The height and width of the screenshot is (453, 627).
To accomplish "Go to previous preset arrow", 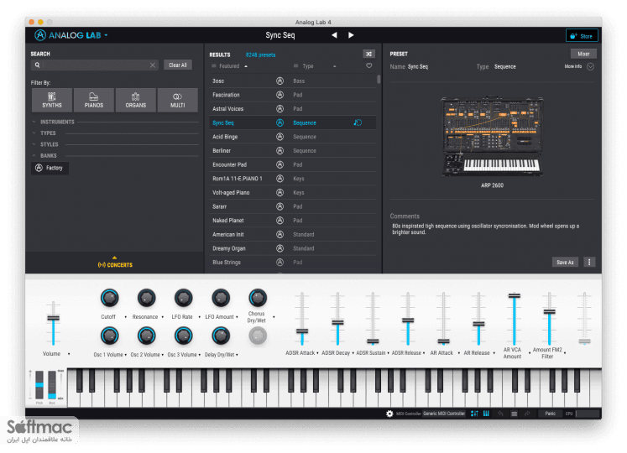I will tap(334, 35).
